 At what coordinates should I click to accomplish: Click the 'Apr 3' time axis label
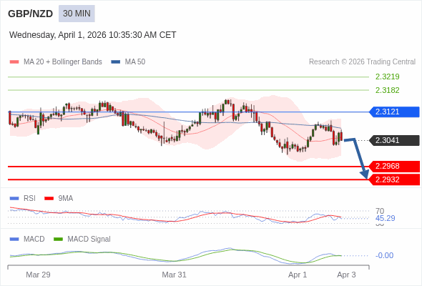(x=346, y=275)
